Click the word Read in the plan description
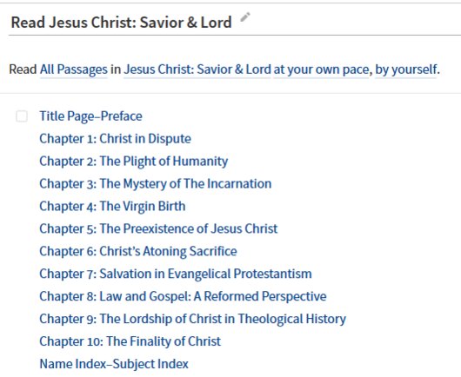The height and width of the screenshot is (377, 461). tap(23, 69)
